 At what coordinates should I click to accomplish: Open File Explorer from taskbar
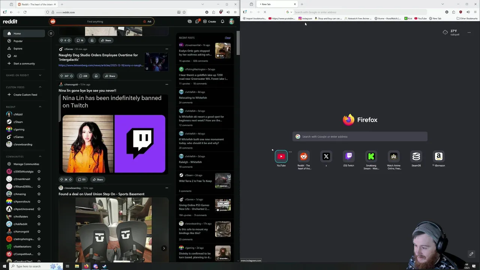[77, 266]
